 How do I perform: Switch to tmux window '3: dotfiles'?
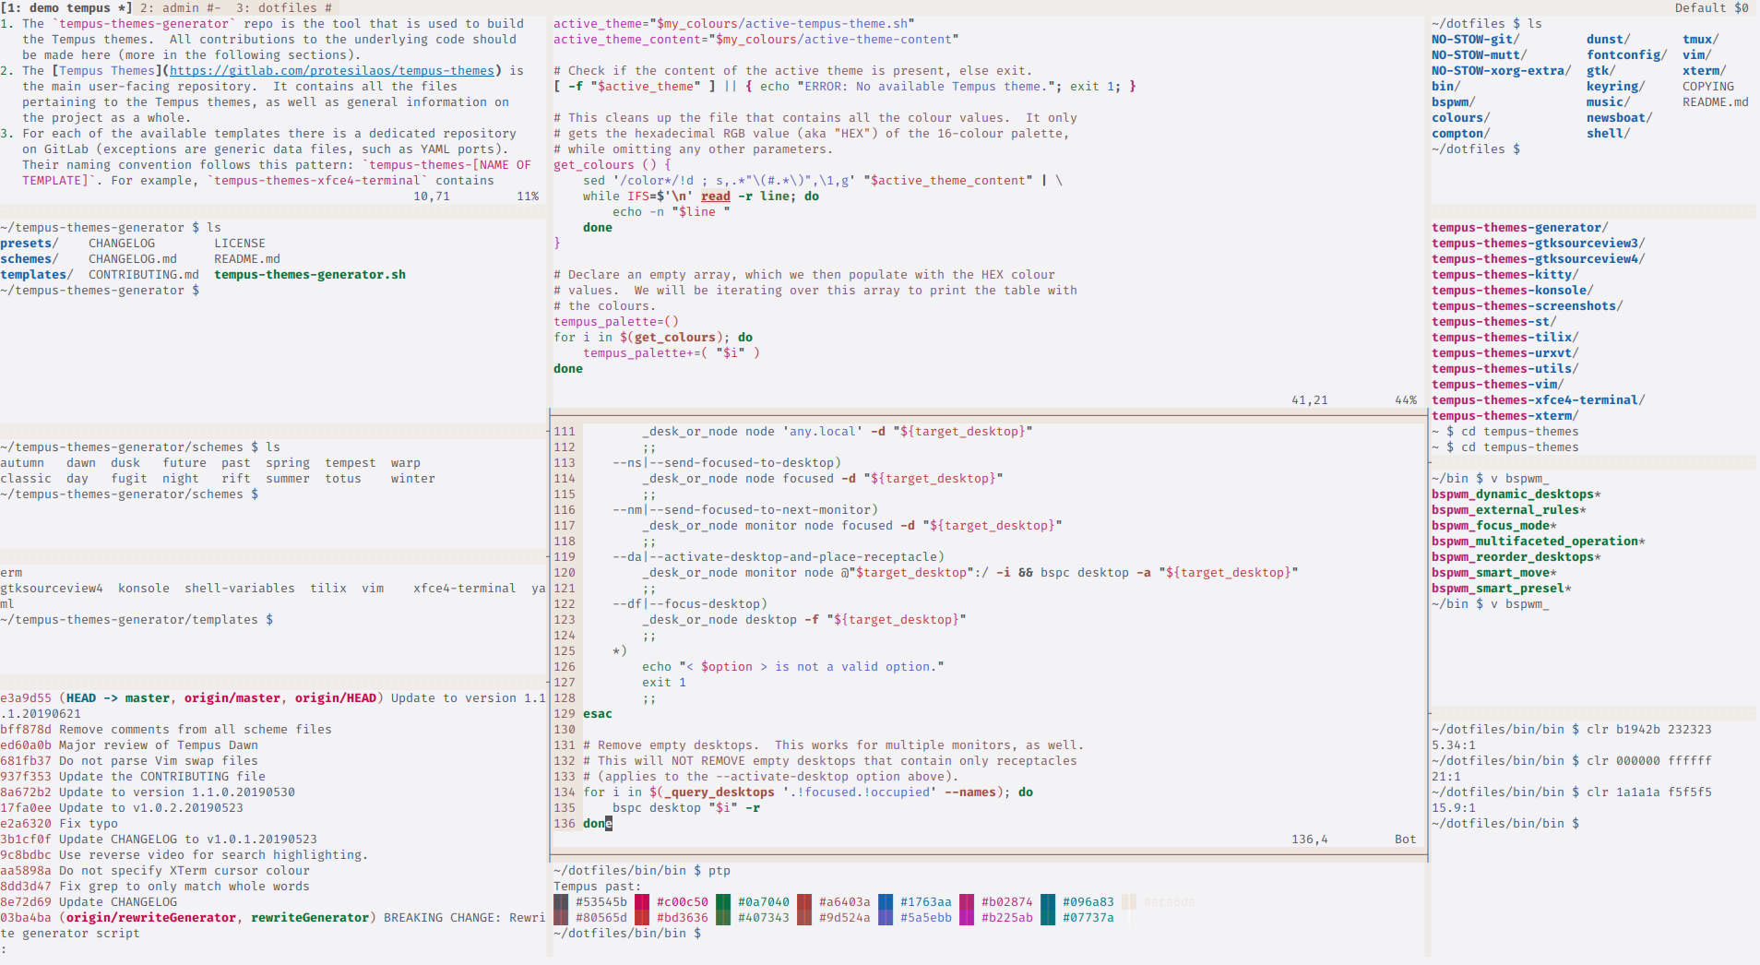click(x=284, y=7)
